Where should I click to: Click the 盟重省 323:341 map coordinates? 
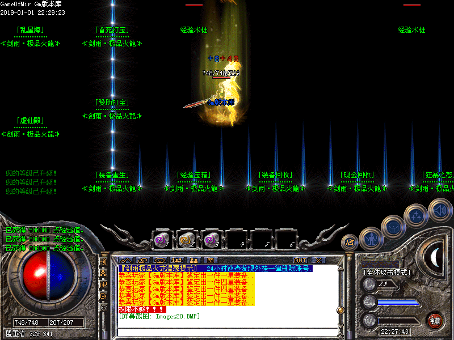29,334
